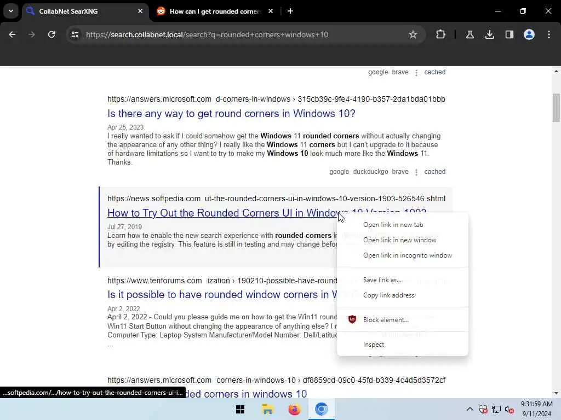
Task: Click the https://www.tenforums.com URL text
Action: tap(154, 281)
